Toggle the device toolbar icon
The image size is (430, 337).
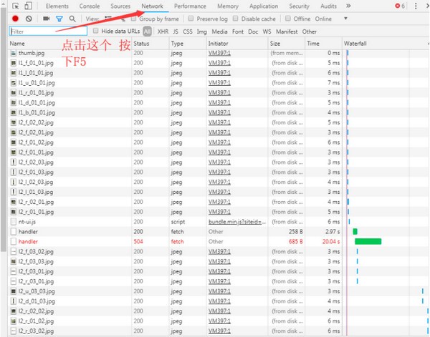29,6
